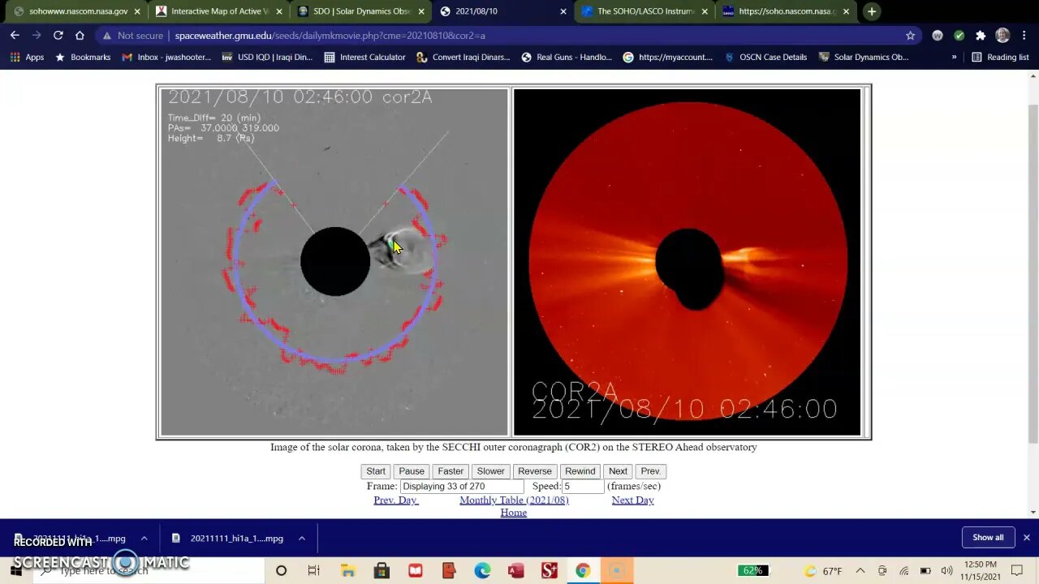
Task: Open the OSCN Case Details bookmark
Action: coord(765,58)
